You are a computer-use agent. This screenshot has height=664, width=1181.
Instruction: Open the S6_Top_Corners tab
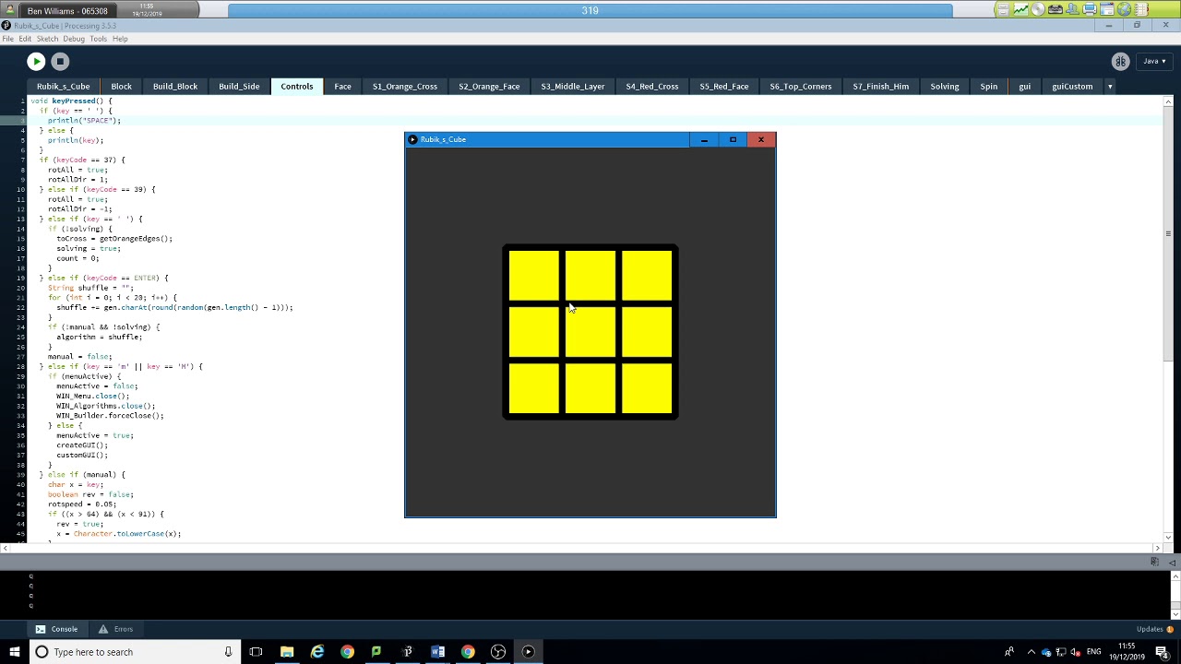[801, 87]
